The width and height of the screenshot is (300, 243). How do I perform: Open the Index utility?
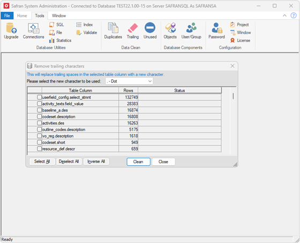point(85,25)
